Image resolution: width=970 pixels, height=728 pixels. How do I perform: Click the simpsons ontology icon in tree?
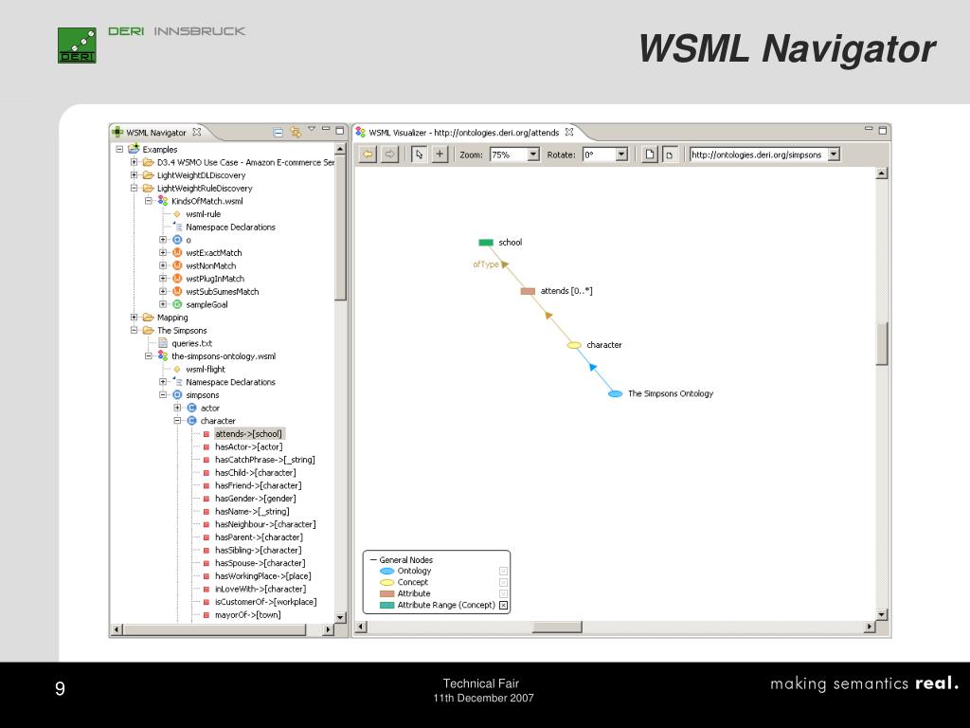177,395
